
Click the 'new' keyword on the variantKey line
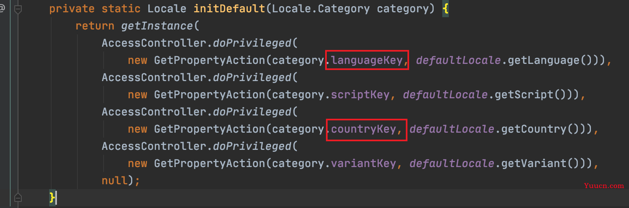pos(138,163)
